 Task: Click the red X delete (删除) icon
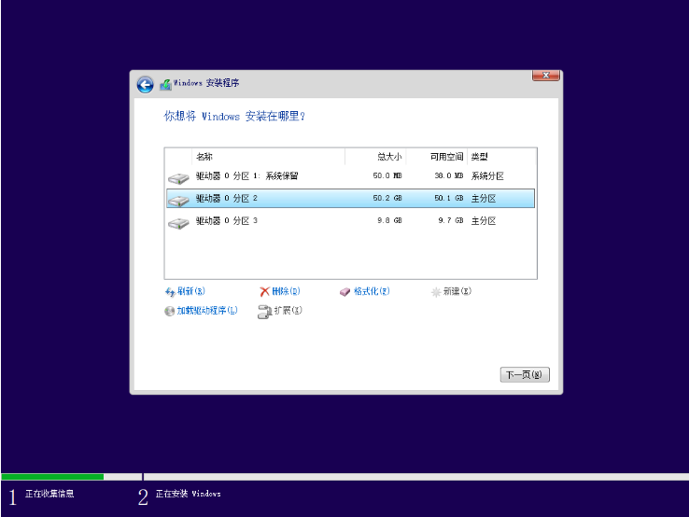pos(265,292)
